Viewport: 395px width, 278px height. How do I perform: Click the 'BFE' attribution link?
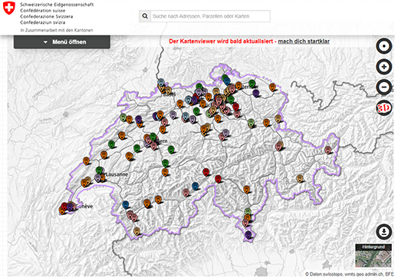coord(390,274)
